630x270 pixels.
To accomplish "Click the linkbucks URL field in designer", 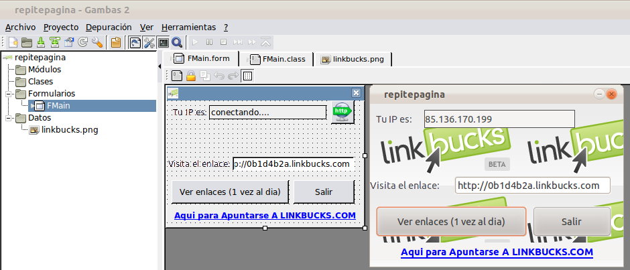I will click(x=294, y=164).
